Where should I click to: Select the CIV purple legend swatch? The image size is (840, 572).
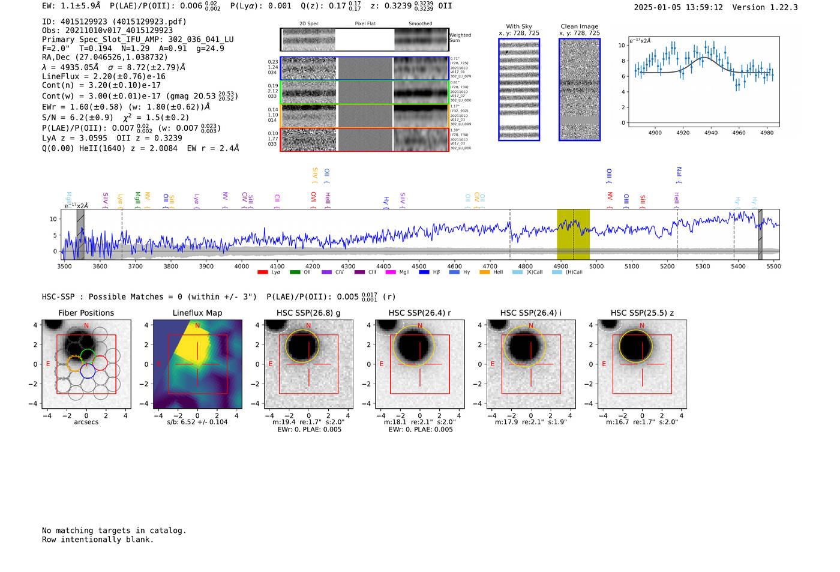(326, 272)
